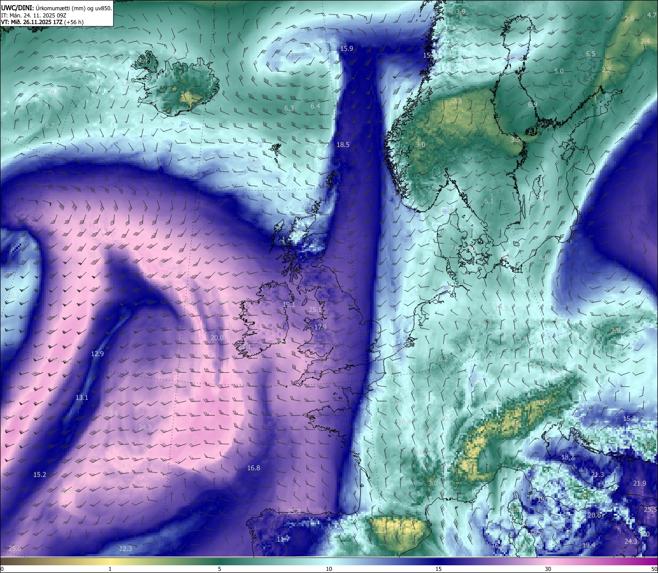Click the VT Mið. 26.11.2025 17Z (+56 h) line
The width and height of the screenshot is (658, 573).
coord(42,22)
